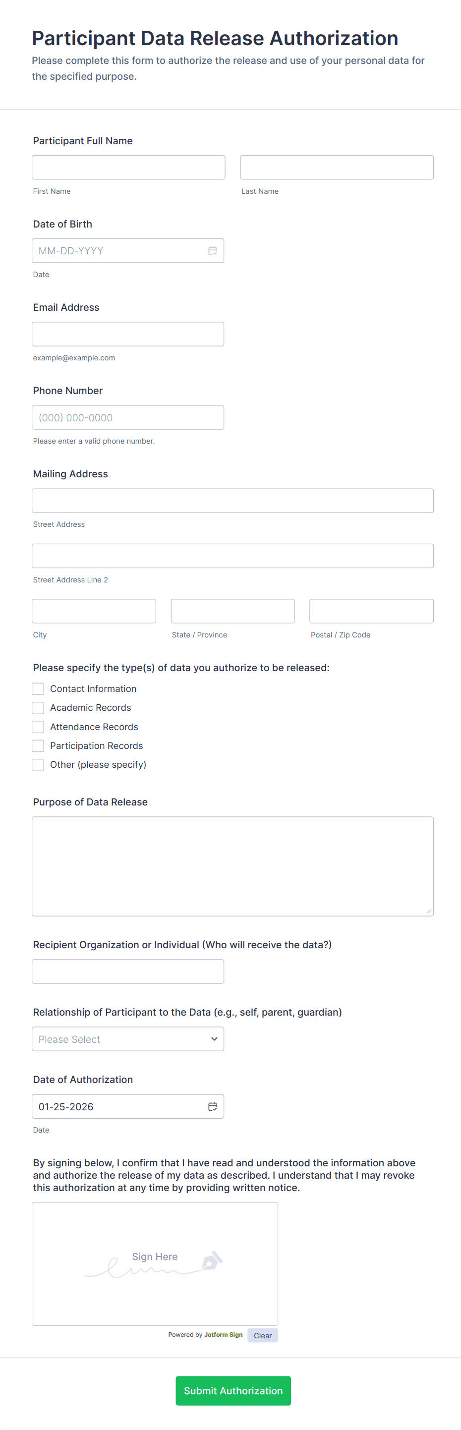Select the Participation Records checkbox

pos(37,745)
